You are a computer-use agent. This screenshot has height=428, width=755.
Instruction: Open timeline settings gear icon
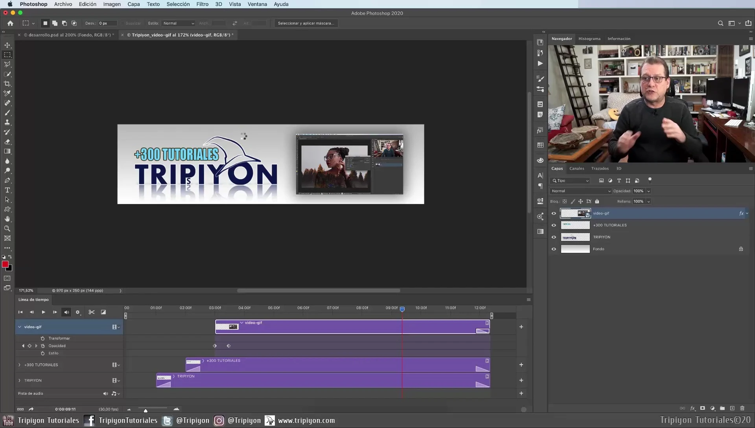(78, 312)
